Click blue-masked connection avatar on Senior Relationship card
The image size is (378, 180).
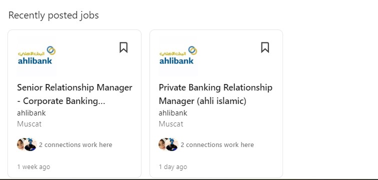pyautogui.click(x=30, y=144)
